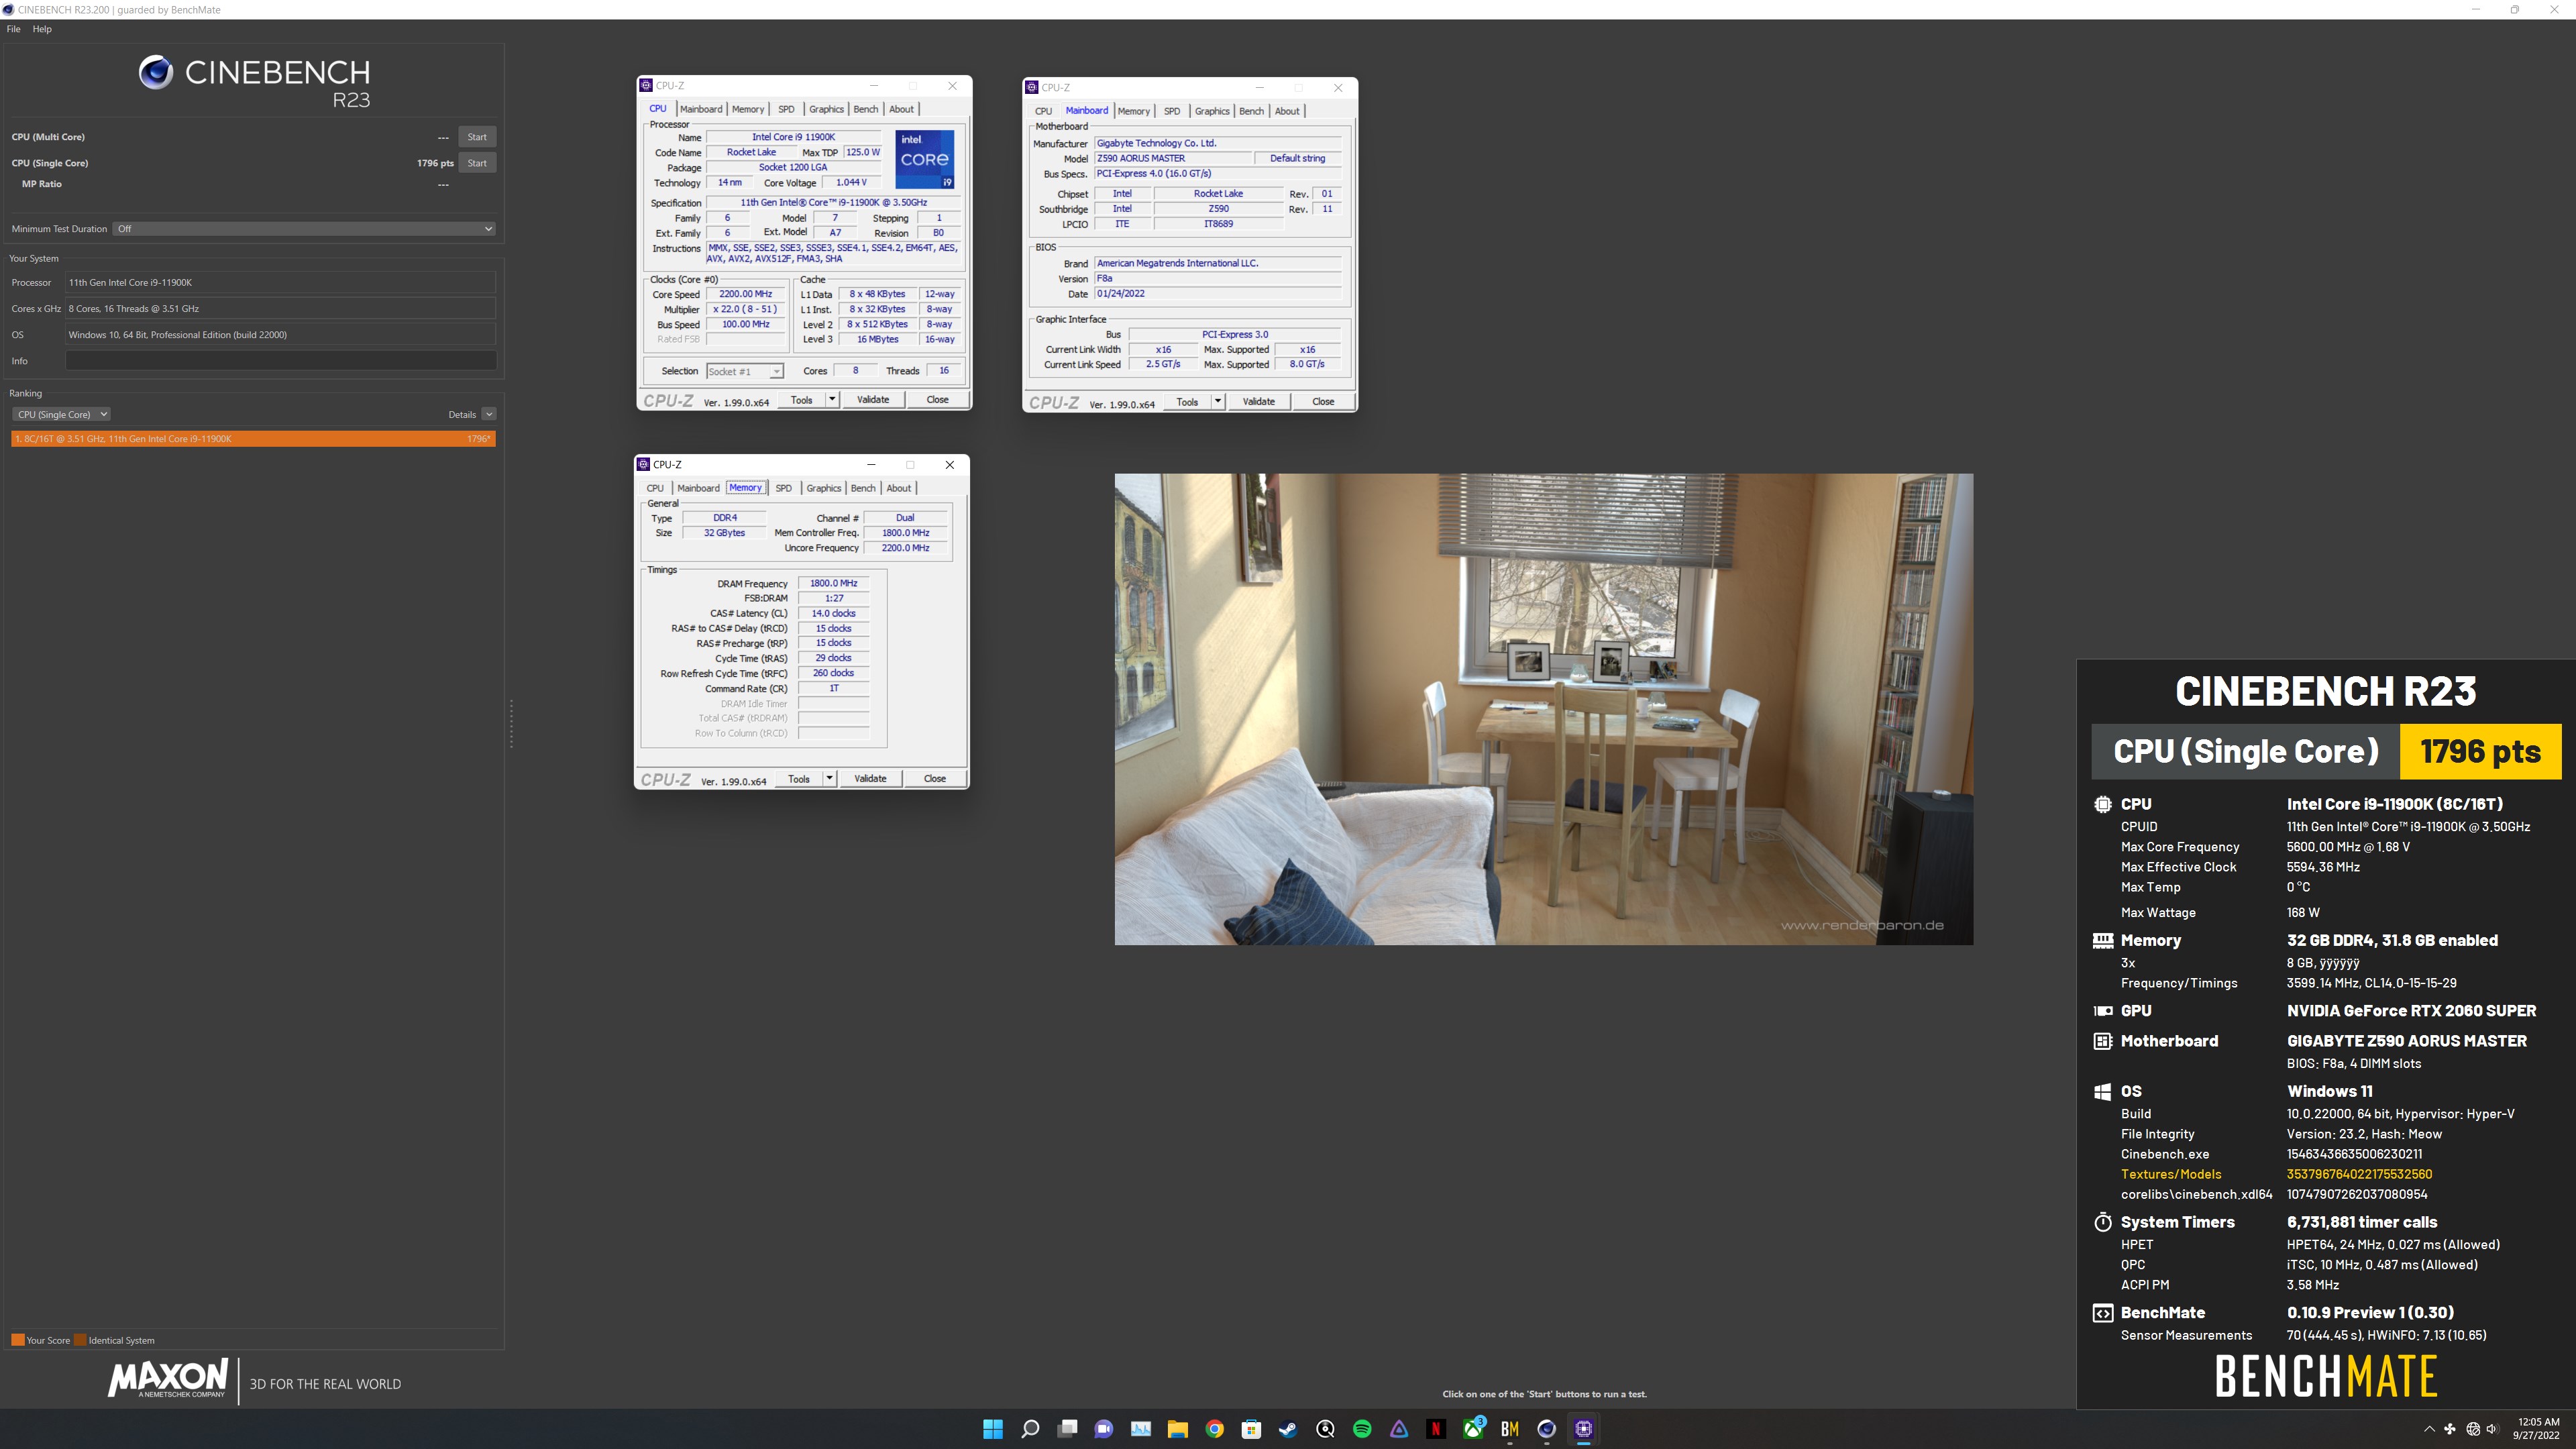Open SPD tab in CPU-Z Mainboard window
The width and height of the screenshot is (2576, 1449).
(1172, 111)
